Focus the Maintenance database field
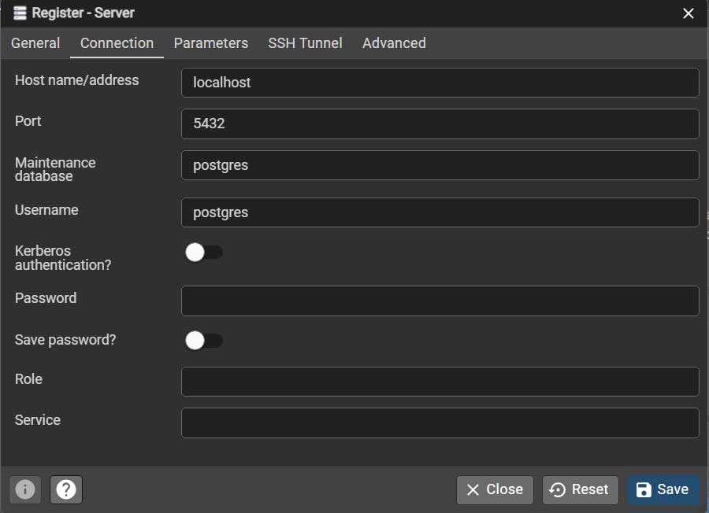The height and width of the screenshot is (513, 709). pyautogui.click(x=440, y=165)
